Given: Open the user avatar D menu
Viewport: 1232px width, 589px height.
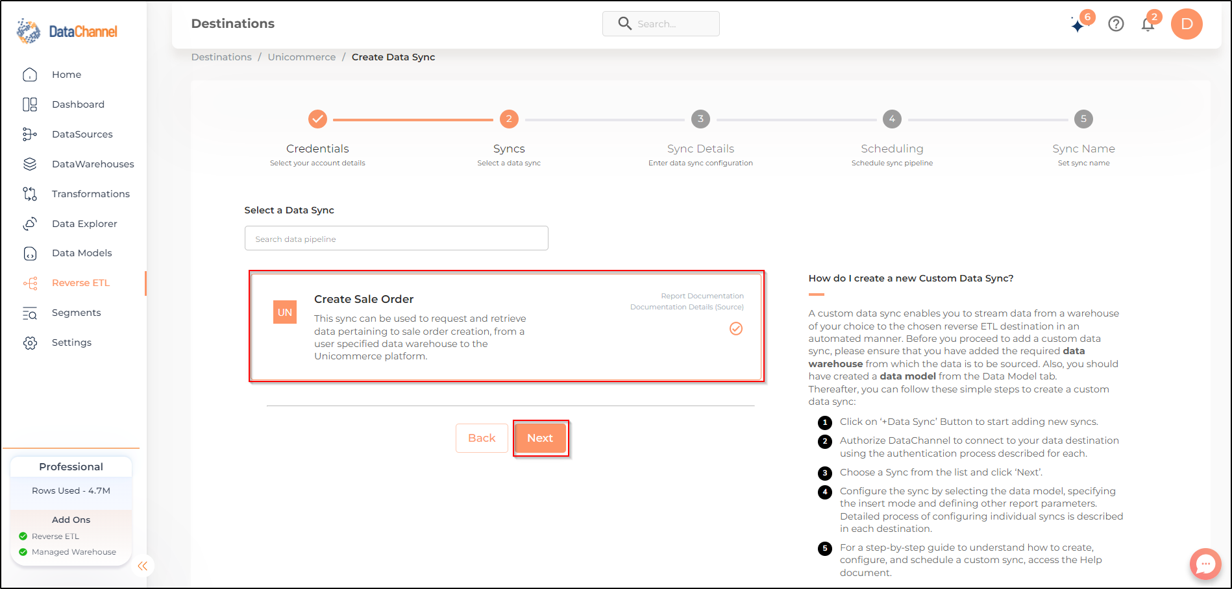Looking at the screenshot, I should pos(1187,24).
